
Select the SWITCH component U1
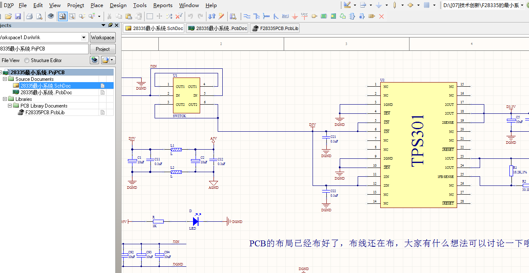[x=186, y=95]
